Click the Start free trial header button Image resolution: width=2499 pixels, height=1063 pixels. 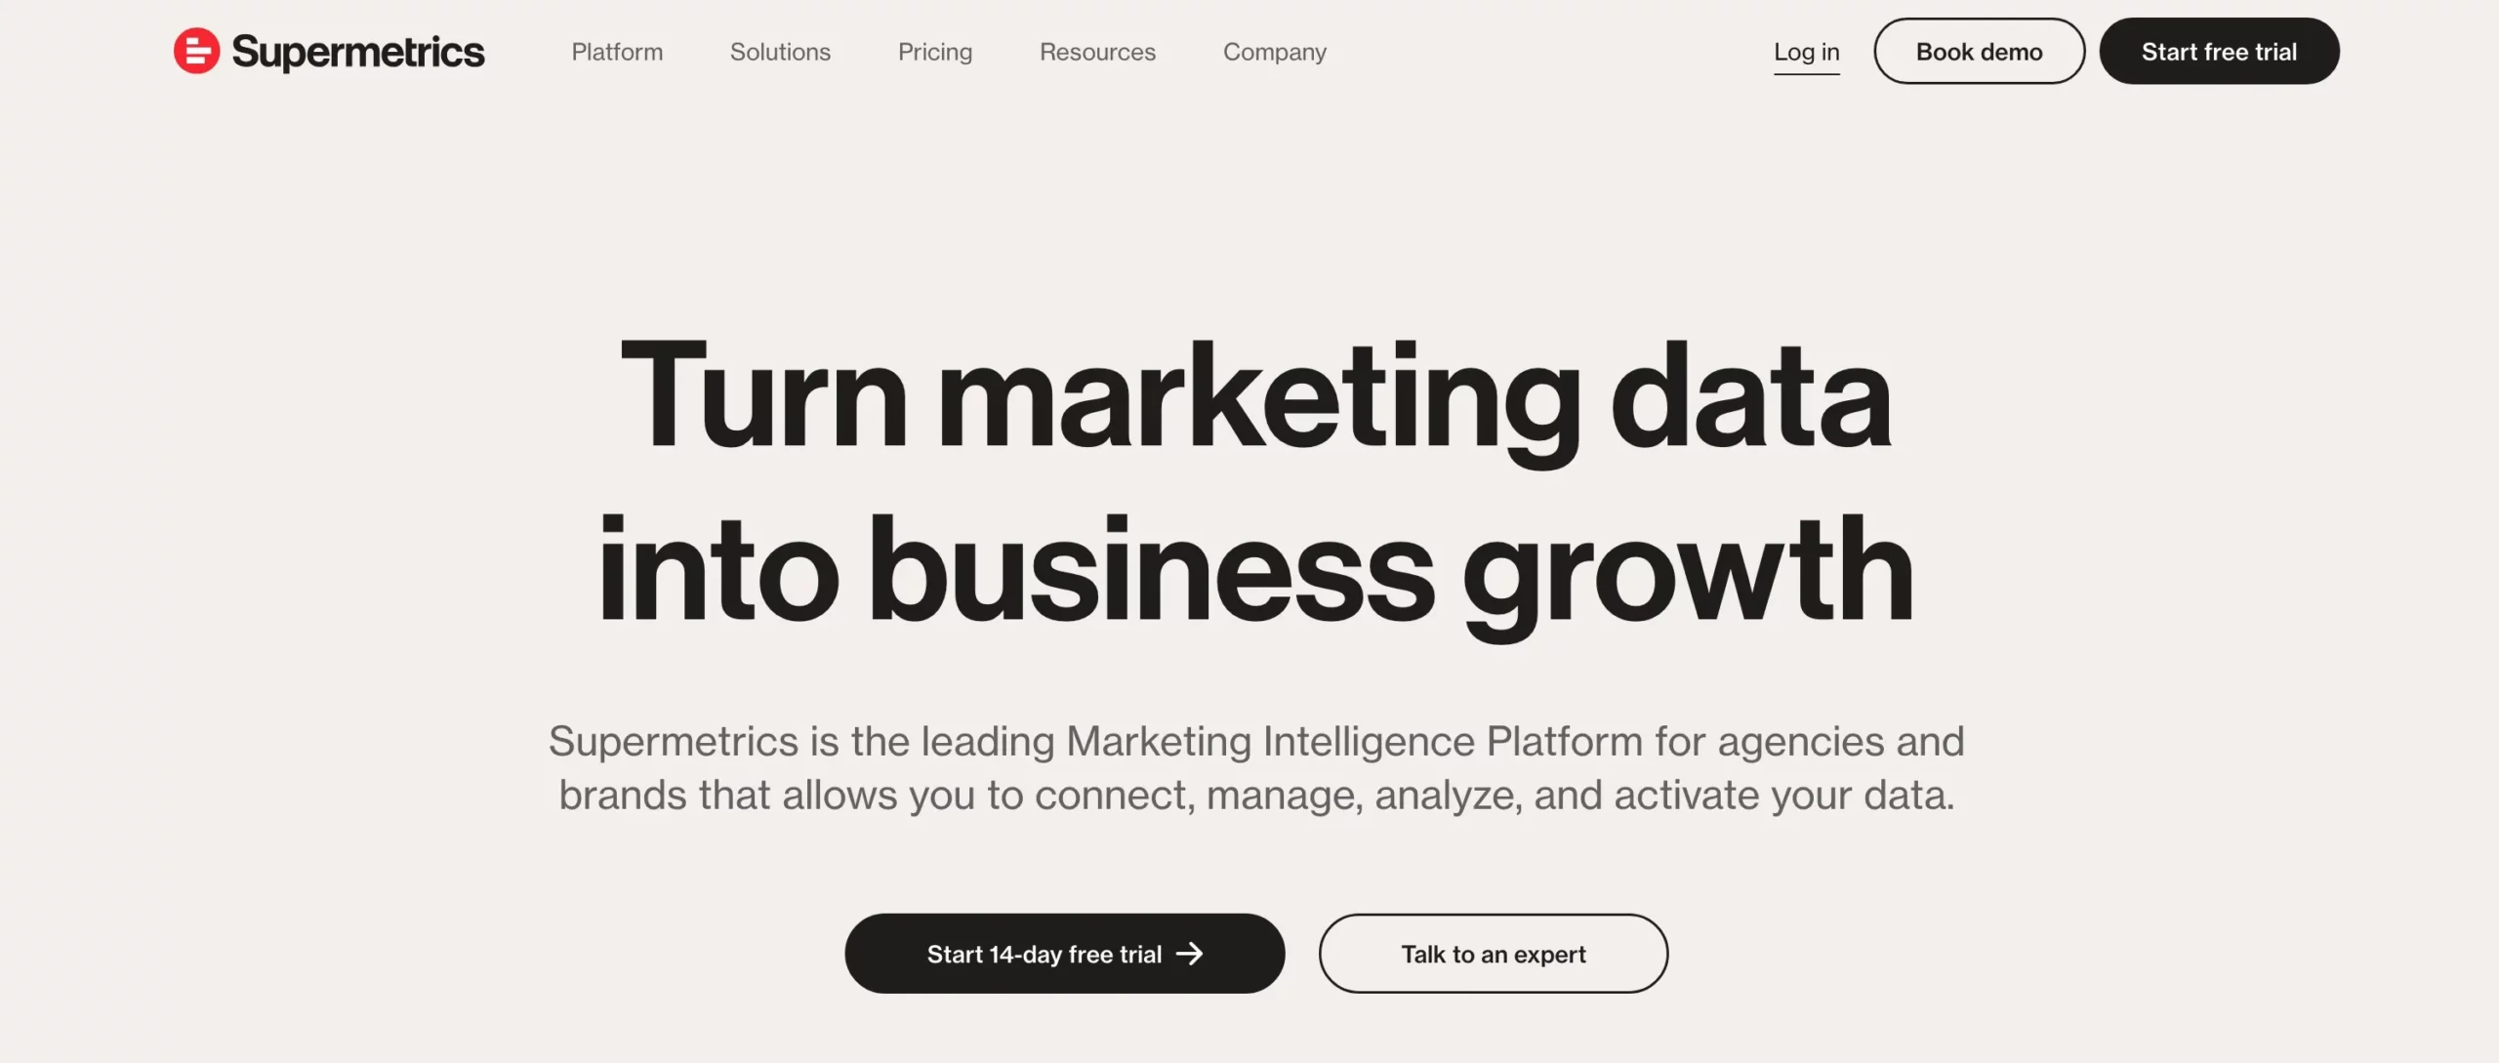tap(2219, 52)
